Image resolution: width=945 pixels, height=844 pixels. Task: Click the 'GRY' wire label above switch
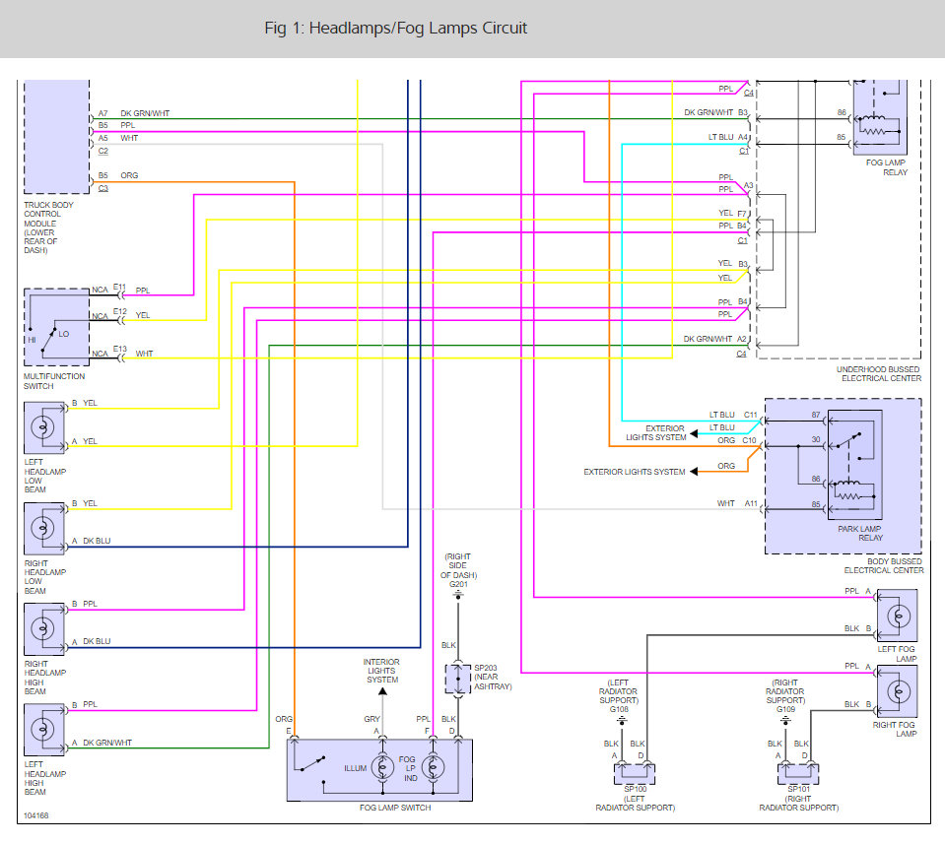click(371, 719)
